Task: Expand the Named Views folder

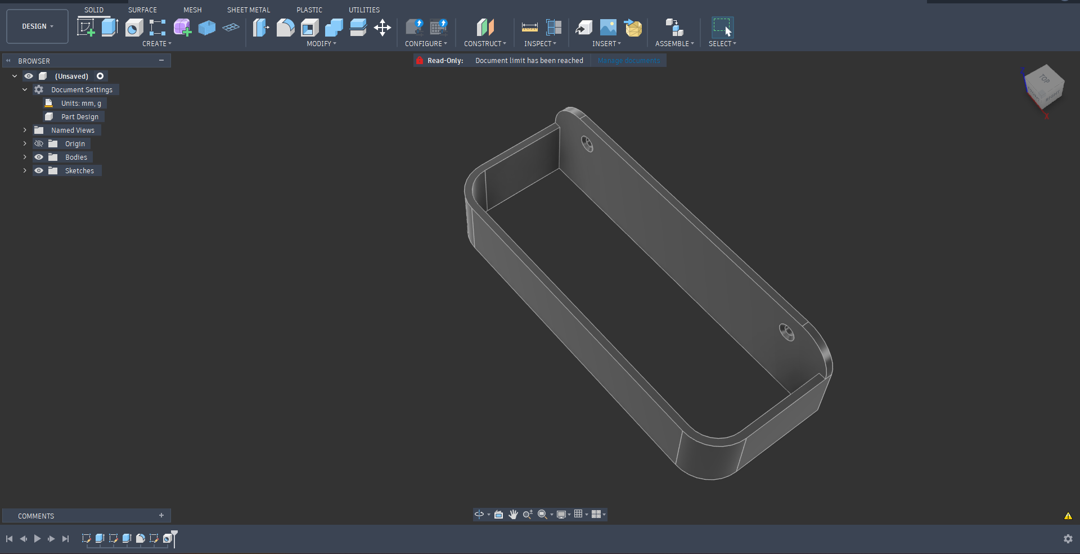Action: [x=25, y=130]
